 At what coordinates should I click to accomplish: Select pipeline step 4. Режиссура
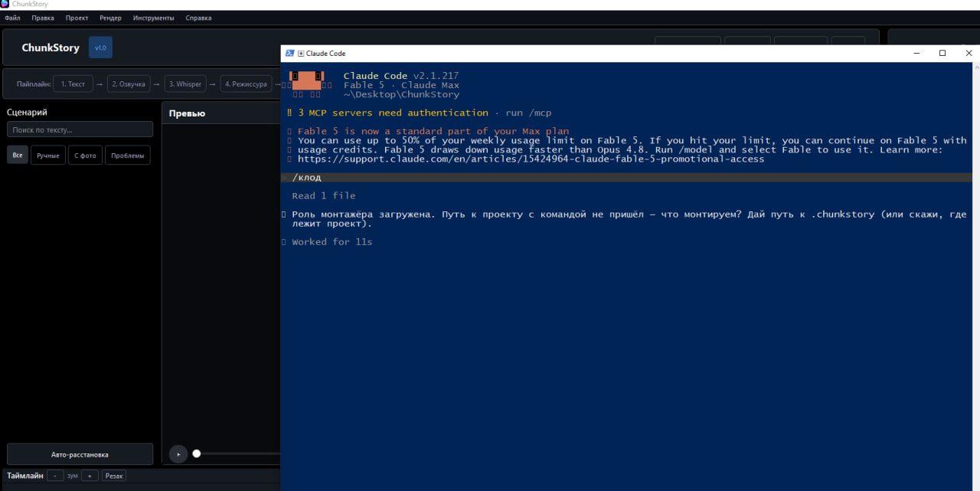pos(246,84)
